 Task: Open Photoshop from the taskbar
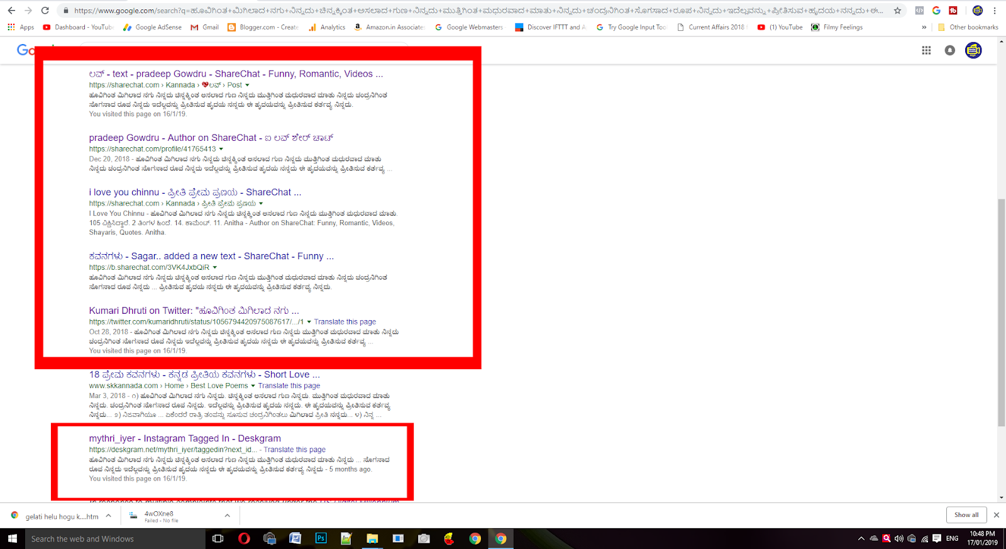(x=321, y=539)
